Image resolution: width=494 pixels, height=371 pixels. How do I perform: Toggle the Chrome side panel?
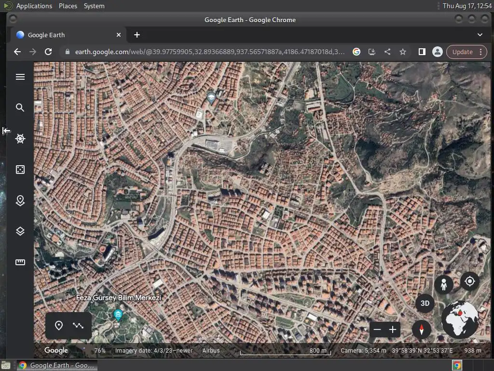(x=422, y=52)
